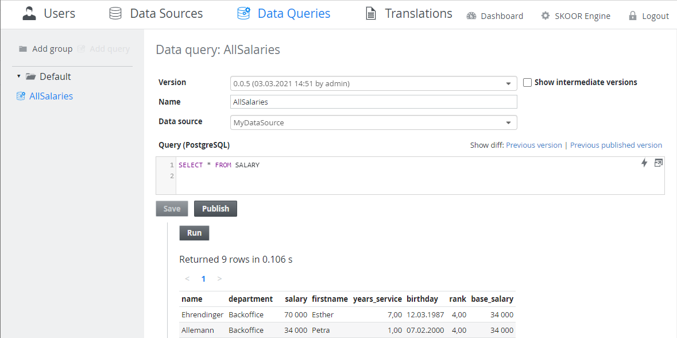The height and width of the screenshot is (338, 677).
Task: Navigate to the Dashboard section
Action: 501,16
